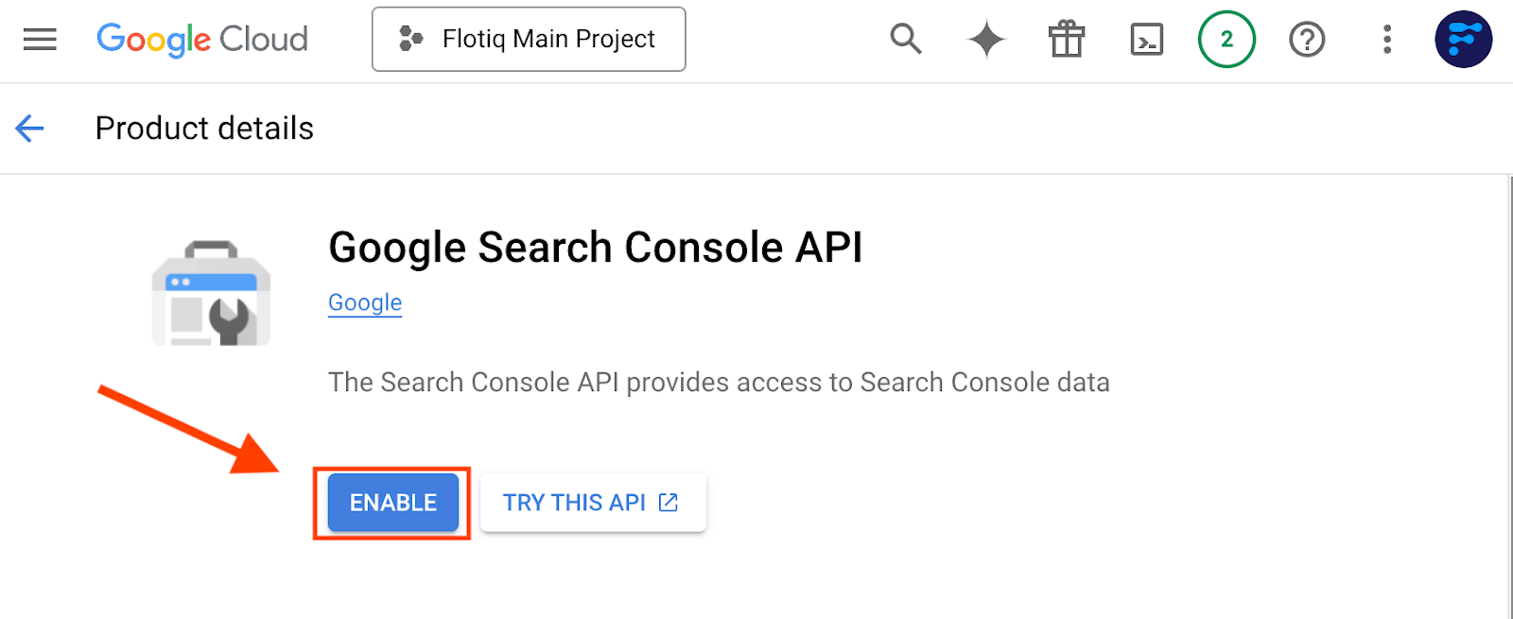Open the hamburger navigation menu
This screenshot has height=619, width=1513.
point(40,40)
